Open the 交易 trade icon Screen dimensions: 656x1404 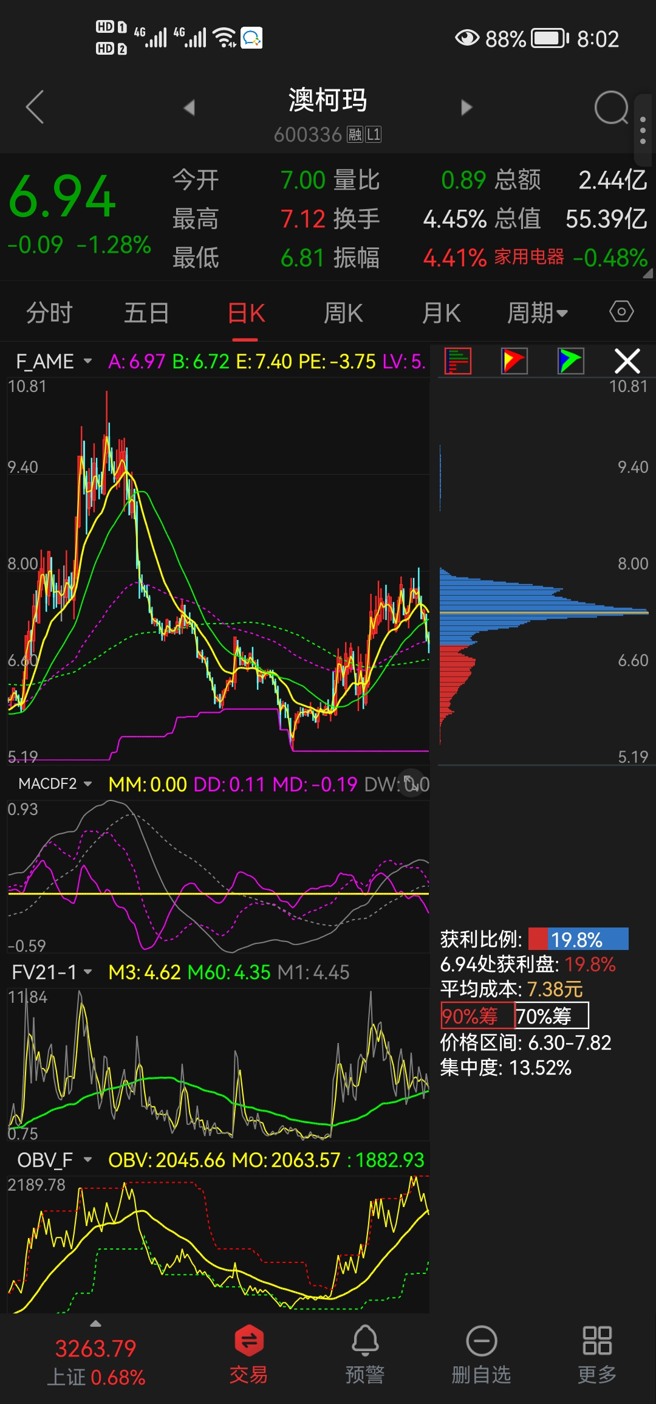[248, 1355]
